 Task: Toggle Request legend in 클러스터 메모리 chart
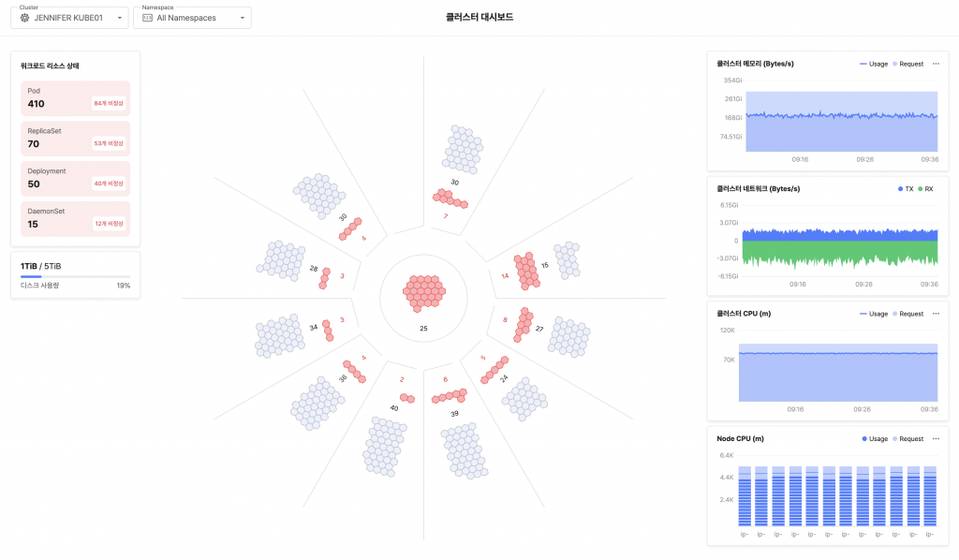pyautogui.click(x=908, y=64)
